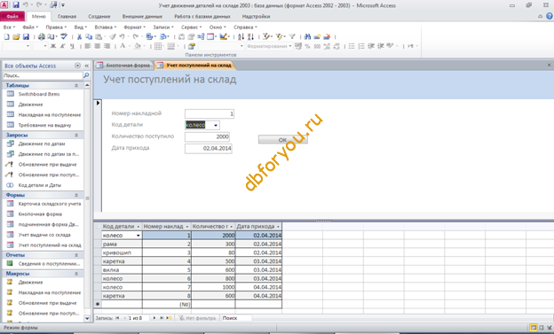The height and width of the screenshot is (334, 554).
Task: Collapse the Формы group
Action: coord(76,195)
